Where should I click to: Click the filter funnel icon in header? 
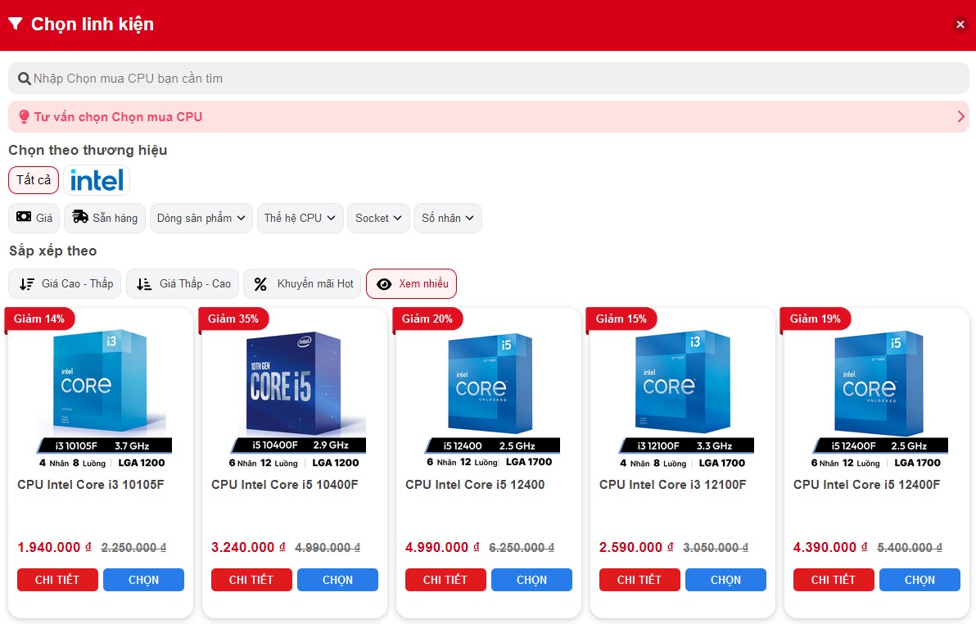[x=16, y=24]
